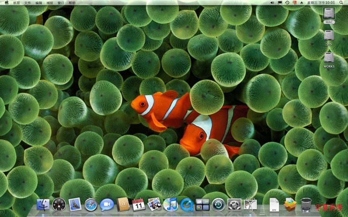
Task: Open the Apple menu
Action: (7, 3)
